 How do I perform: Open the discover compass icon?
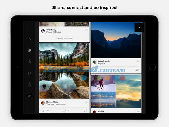[x=30, y=73]
